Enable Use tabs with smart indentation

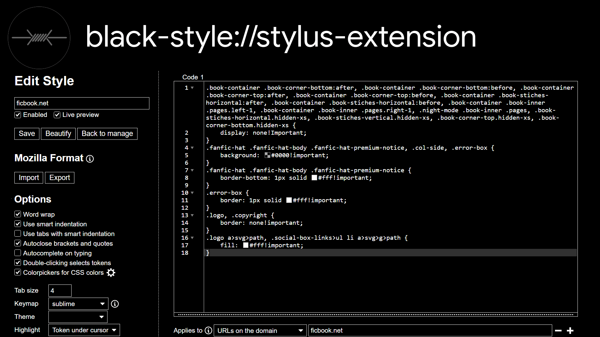point(18,234)
